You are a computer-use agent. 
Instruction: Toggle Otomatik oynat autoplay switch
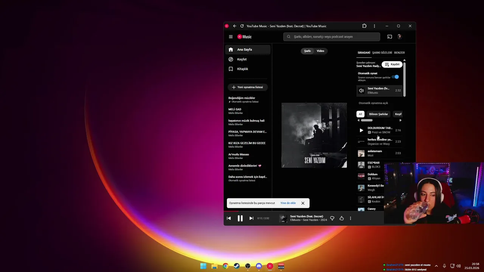pyautogui.click(x=395, y=77)
